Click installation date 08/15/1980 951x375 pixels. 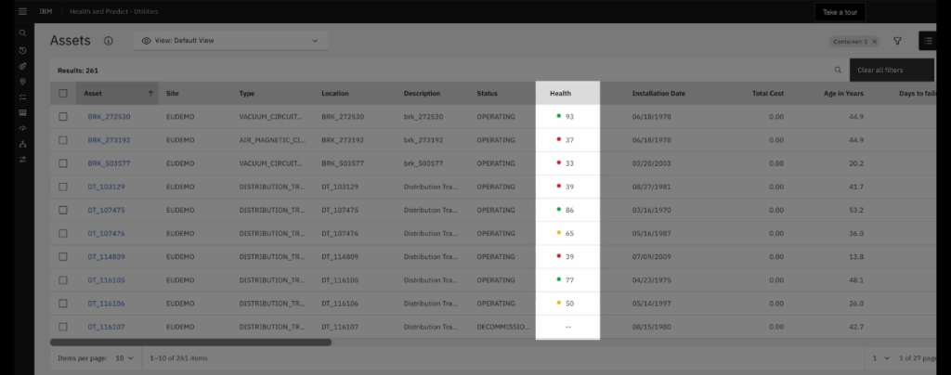tap(651, 327)
